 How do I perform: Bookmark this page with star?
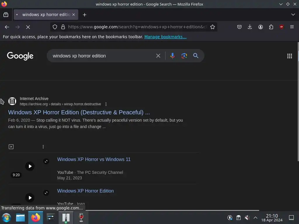point(213,27)
